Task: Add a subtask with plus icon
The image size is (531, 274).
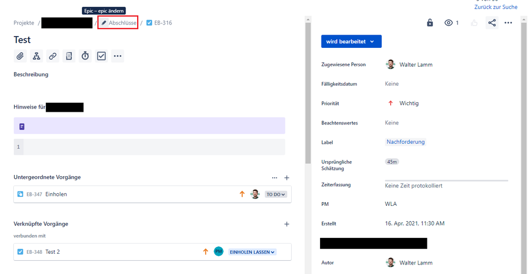Action: (x=286, y=178)
